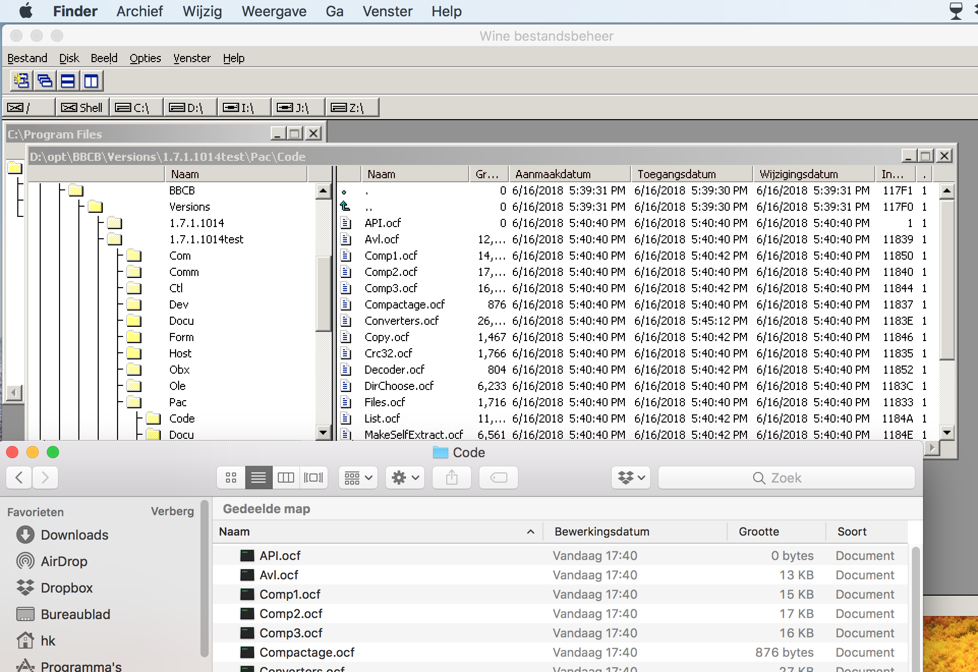
Task: Open the Shell drive button
Action: [x=82, y=107]
